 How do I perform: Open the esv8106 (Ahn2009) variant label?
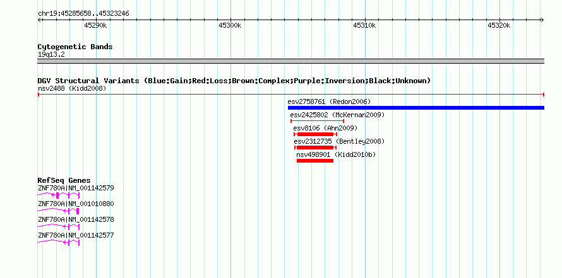(x=325, y=128)
